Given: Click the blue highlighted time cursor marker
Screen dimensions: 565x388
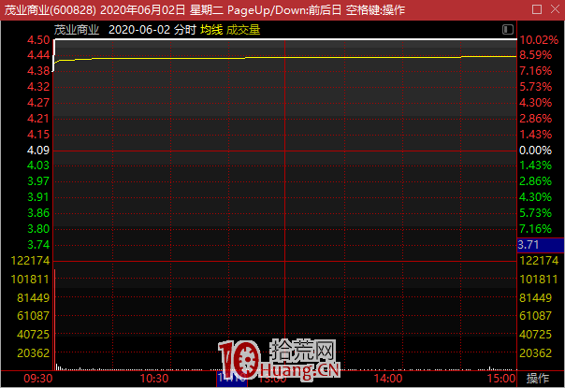Looking at the screenshot, I should click(x=232, y=379).
